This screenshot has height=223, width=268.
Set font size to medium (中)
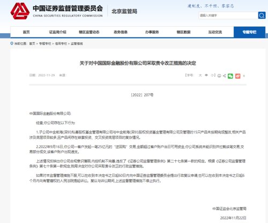[206, 76]
